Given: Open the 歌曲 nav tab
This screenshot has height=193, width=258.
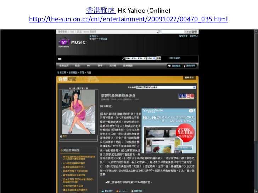Looking at the screenshot, I should click(77, 66).
